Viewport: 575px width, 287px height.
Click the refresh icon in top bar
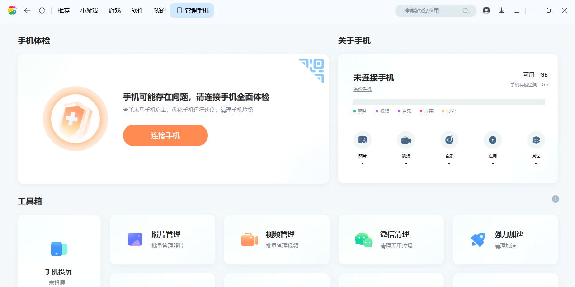pyautogui.click(x=42, y=10)
